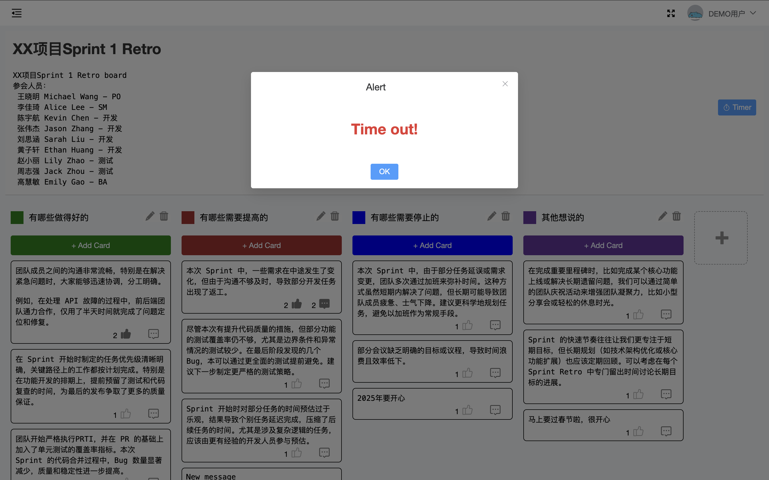Edit the 有哪些需要停止的 column name
Image resolution: width=769 pixels, height=480 pixels.
[x=492, y=216]
